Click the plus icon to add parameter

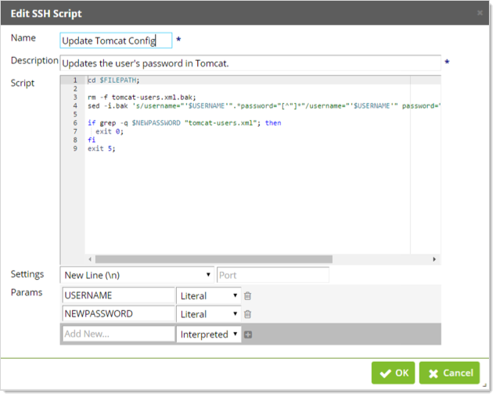tap(248, 334)
